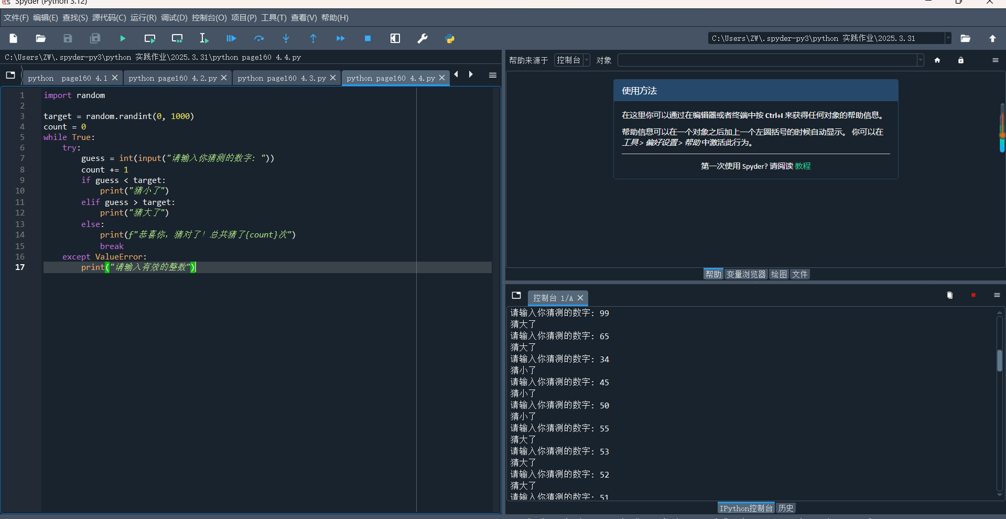The height and width of the screenshot is (519, 1006).
Task: Start debugging the file icon
Action: click(x=231, y=38)
